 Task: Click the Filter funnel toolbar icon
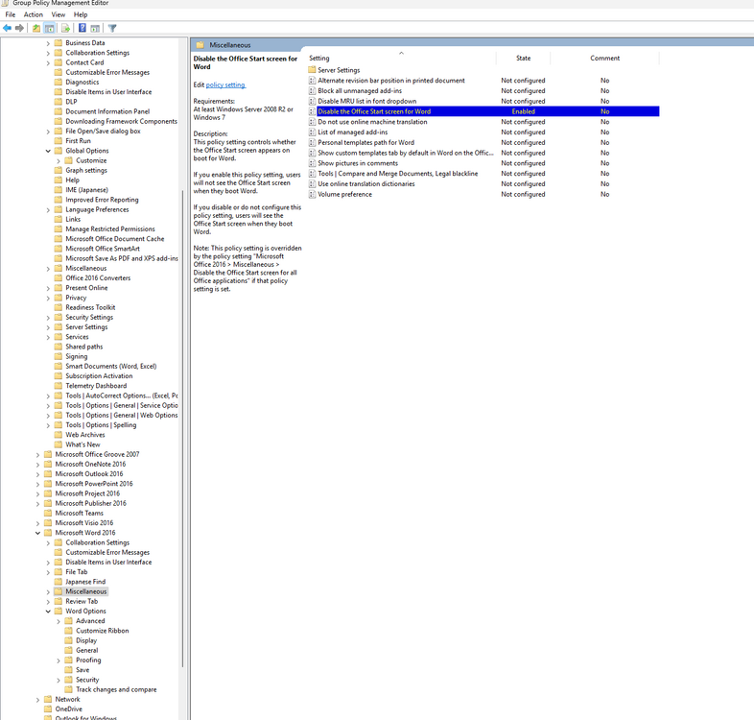(x=112, y=29)
